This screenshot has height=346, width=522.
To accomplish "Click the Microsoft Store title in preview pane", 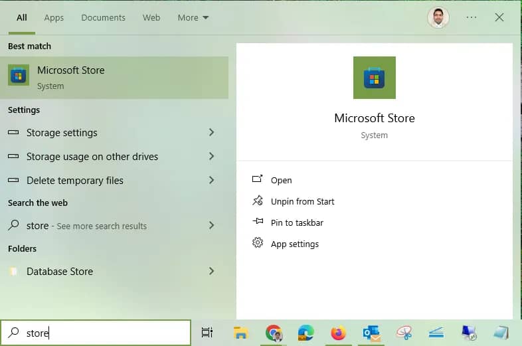I will (375, 118).
